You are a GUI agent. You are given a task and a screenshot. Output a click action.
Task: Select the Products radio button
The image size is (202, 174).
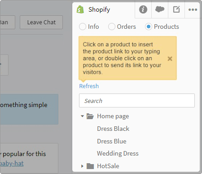pos(149,27)
